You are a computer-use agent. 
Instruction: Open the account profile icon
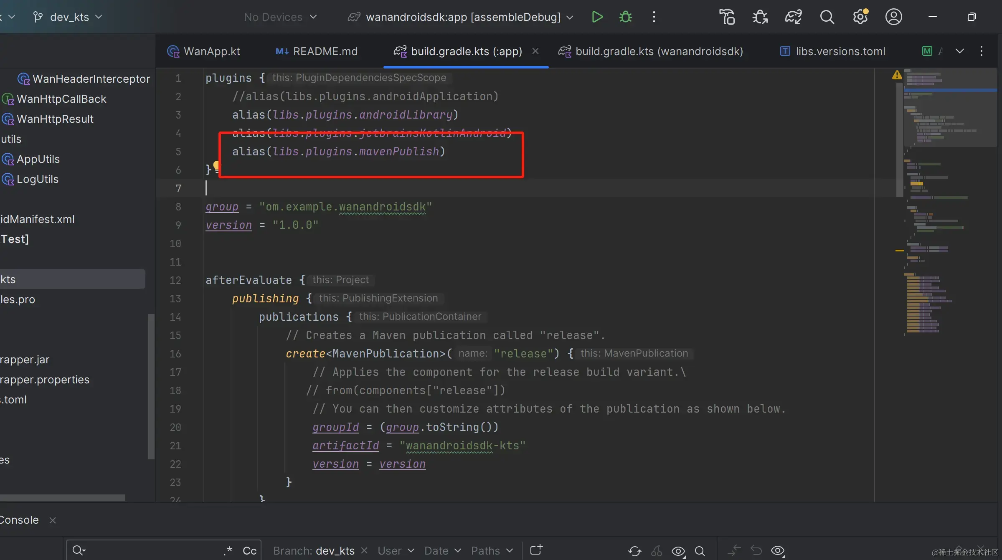[893, 17]
